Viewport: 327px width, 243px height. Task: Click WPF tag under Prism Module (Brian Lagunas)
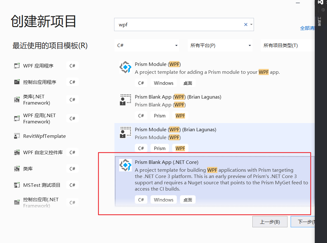[180, 148]
